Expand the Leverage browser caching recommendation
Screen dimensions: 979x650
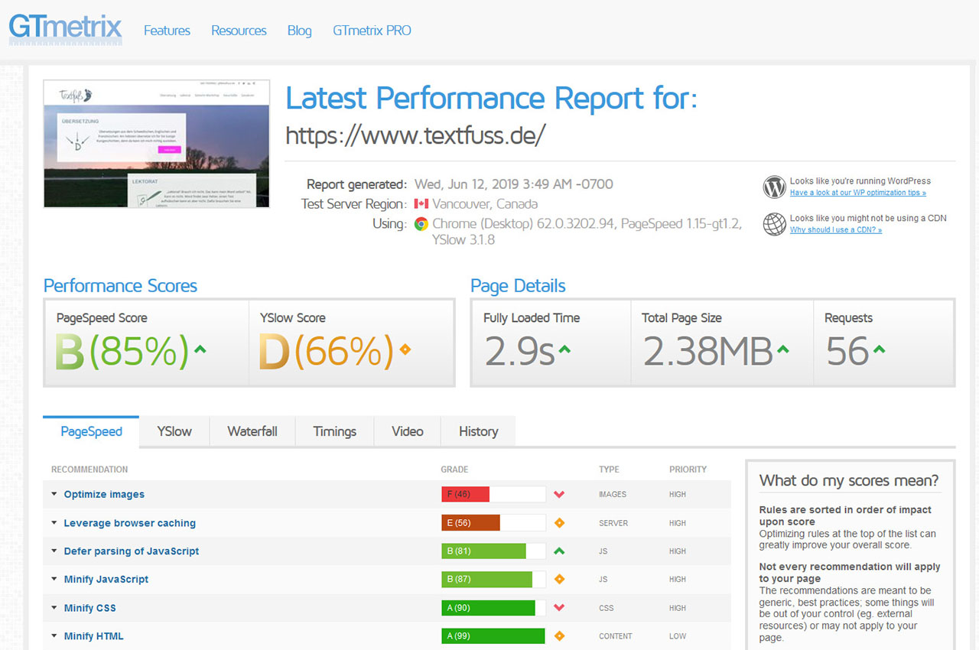129,523
